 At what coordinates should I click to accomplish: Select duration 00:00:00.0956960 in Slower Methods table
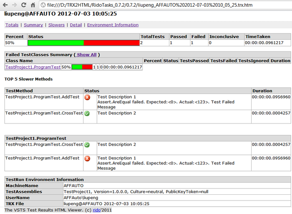[x=271, y=97]
